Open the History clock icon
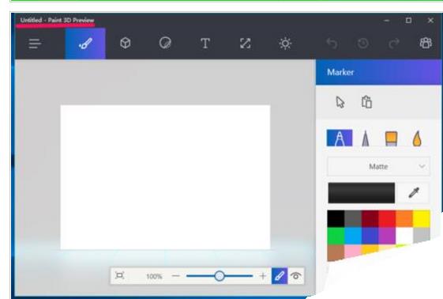 362,44
